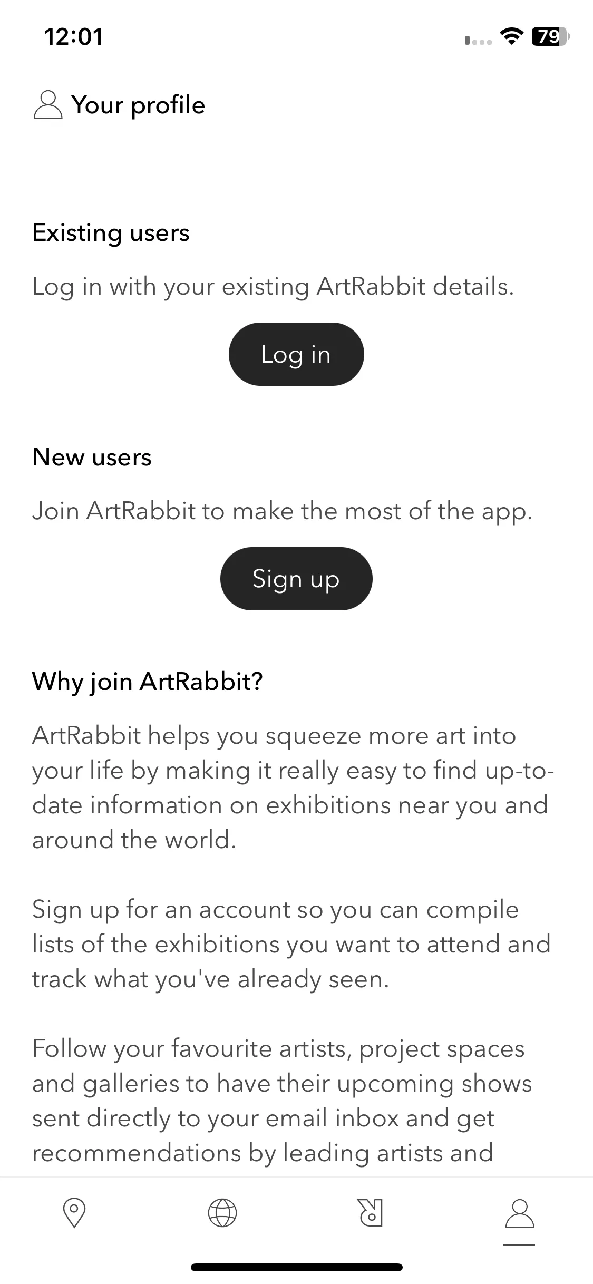593x1284 pixels.
Task: Click the Sign up button
Action: [296, 579]
